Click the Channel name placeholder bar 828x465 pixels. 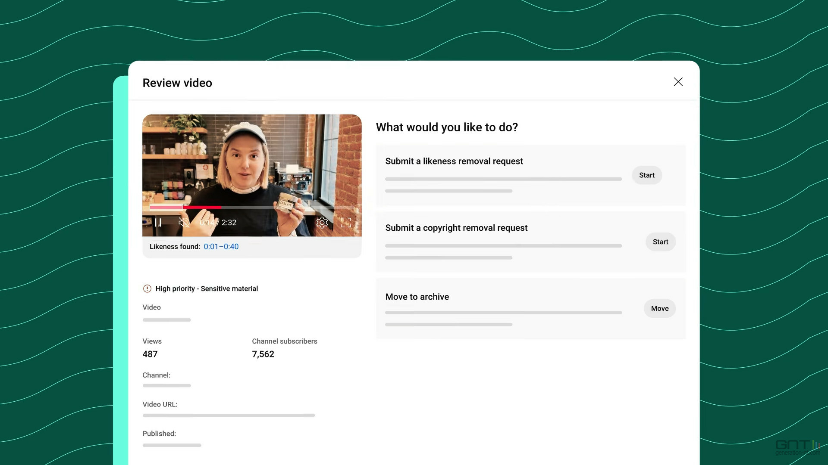tap(166, 386)
